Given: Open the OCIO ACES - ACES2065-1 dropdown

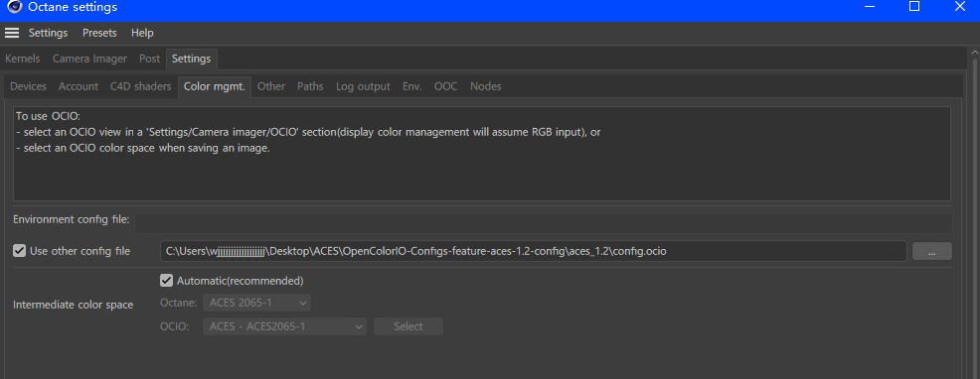Looking at the screenshot, I should (285, 326).
